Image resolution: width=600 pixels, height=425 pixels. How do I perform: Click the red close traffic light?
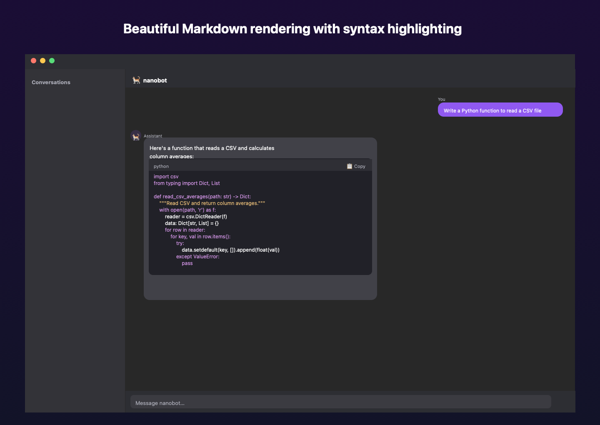pyautogui.click(x=33, y=60)
